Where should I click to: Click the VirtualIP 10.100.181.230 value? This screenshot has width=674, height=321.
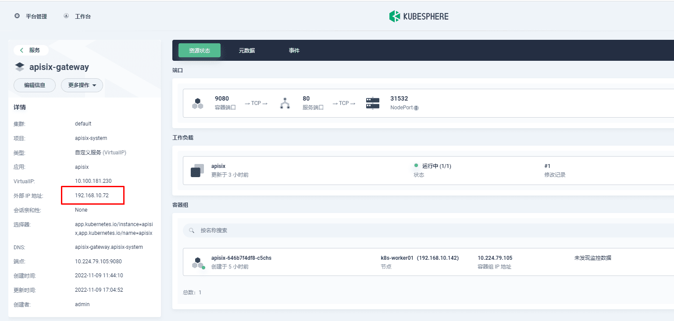93,181
